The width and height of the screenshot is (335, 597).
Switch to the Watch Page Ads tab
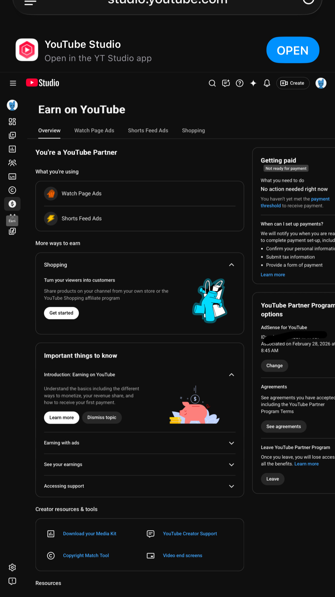click(94, 130)
